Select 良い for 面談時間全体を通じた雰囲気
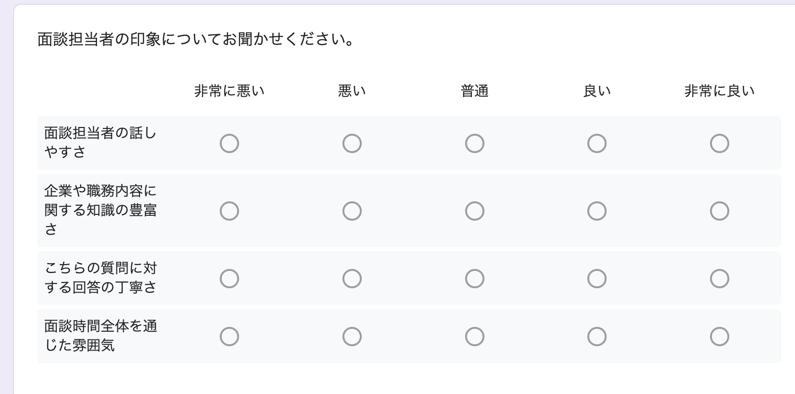Viewport: 795px width, 394px height. point(597,337)
